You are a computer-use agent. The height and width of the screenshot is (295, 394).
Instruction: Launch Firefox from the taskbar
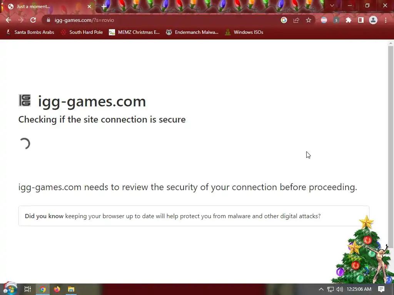[x=57, y=289]
